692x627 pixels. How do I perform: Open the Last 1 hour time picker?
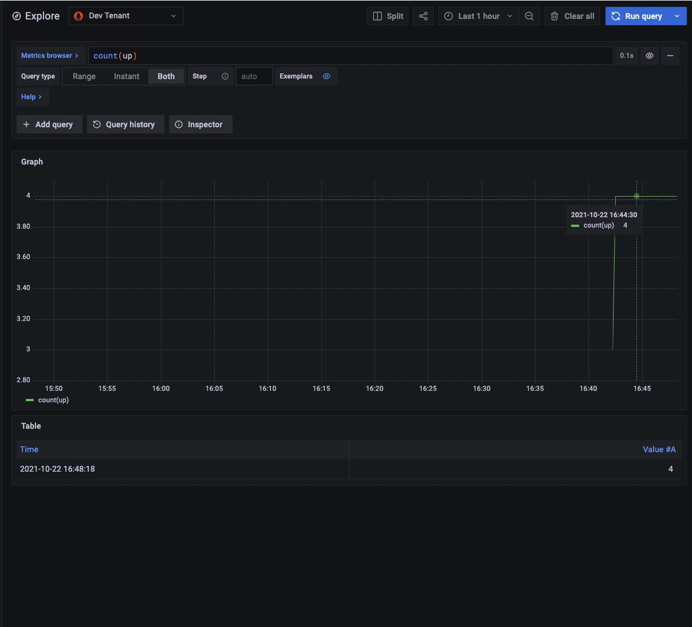(478, 16)
